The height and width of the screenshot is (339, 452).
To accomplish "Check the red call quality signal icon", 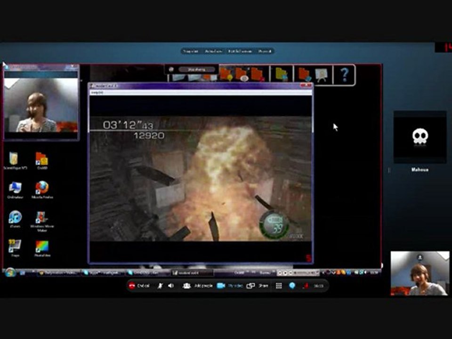I will click(x=306, y=286).
